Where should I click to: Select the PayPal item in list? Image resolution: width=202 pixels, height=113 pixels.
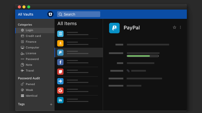coord(79,52)
